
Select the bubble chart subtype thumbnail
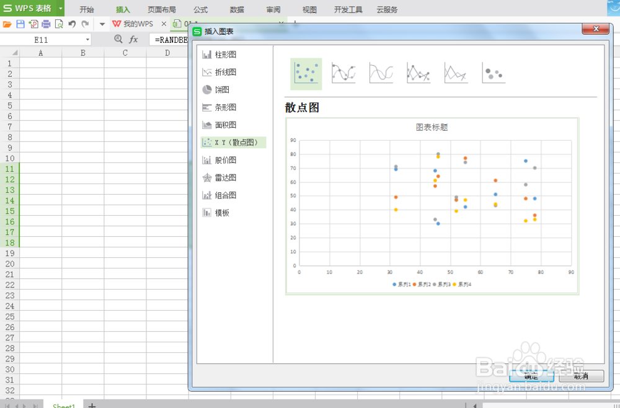[493, 73]
